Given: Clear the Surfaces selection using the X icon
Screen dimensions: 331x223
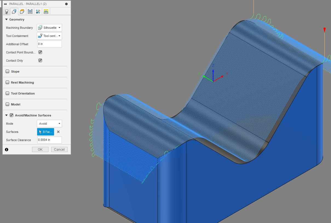Looking at the screenshot, I should (58, 132).
